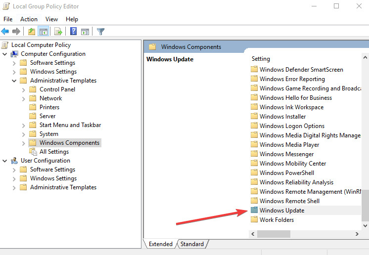Select Windows Components in the tree
Screen dimensions: 369x255
[69, 143]
